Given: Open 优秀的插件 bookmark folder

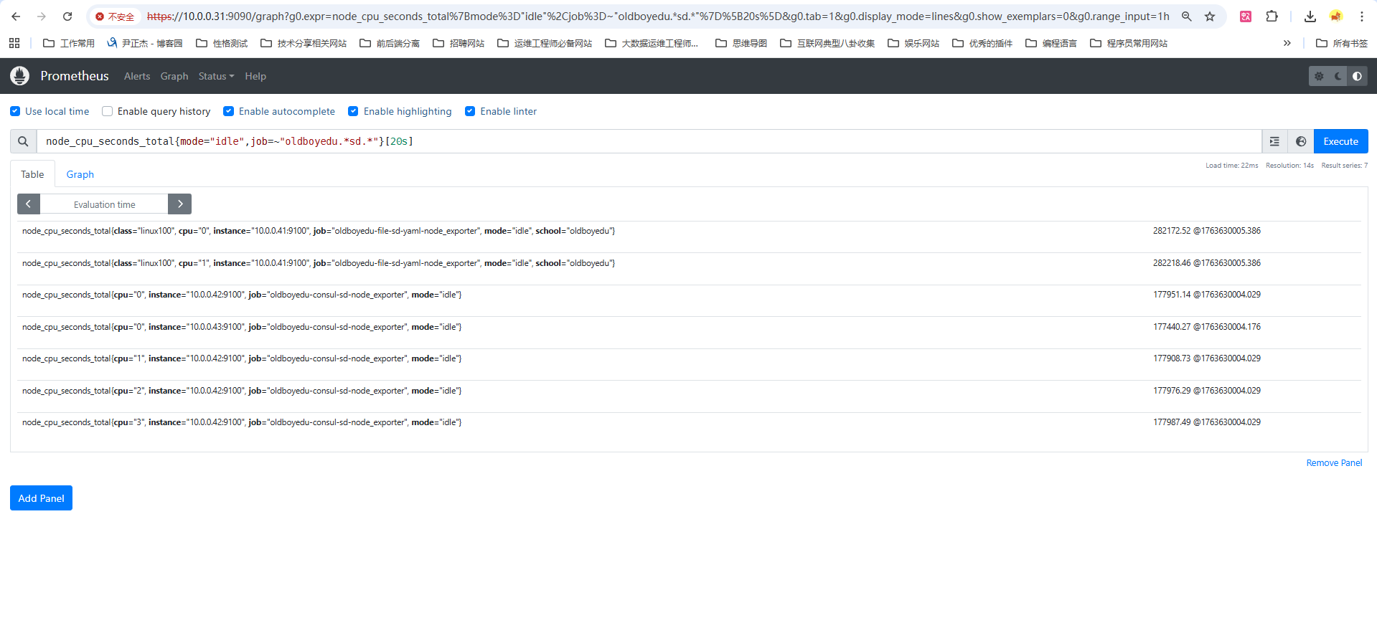Looking at the screenshot, I should (x=982, y=43).
